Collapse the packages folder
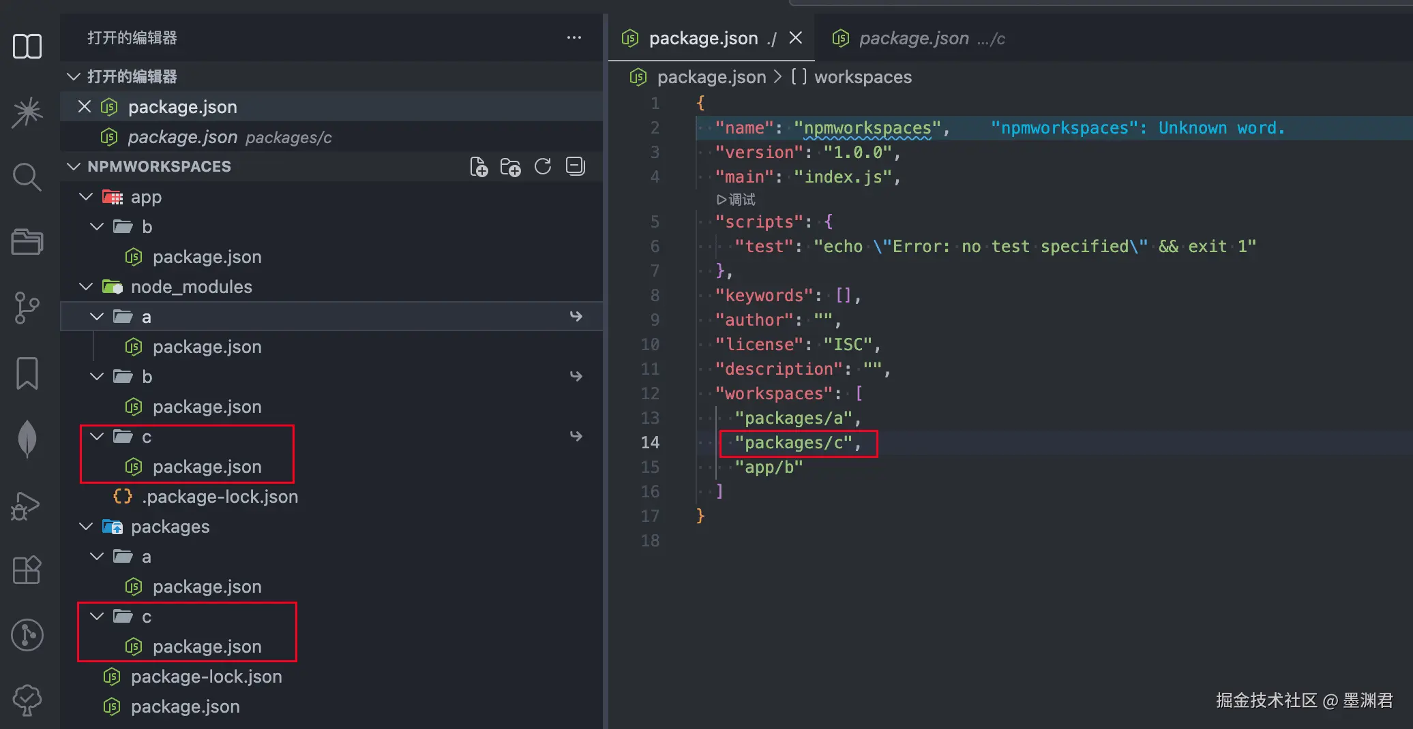 (86, 527)
